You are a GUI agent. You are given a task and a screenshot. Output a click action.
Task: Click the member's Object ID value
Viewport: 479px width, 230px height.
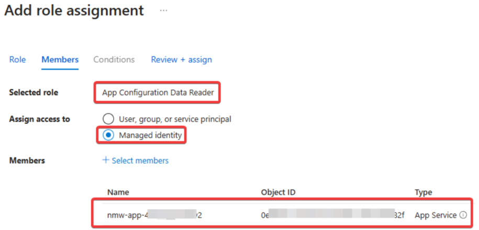333,215
